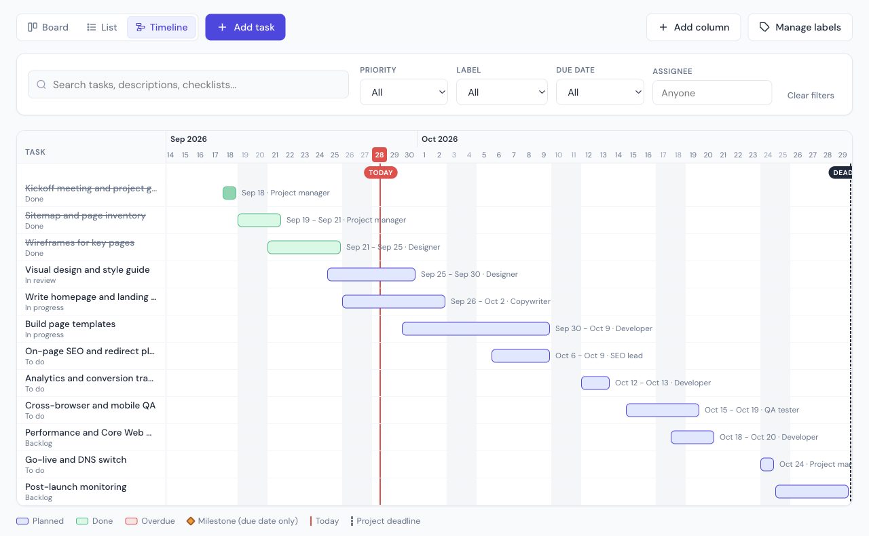Open the Label filter dropdown
869x536 pixels.
502,92
